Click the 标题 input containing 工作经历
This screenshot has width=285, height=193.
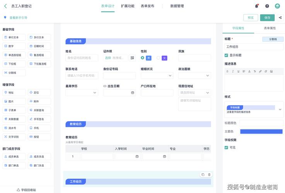tap(254, 47)
